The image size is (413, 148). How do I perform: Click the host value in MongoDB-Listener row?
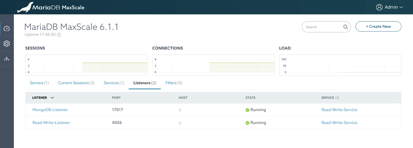[180, 110]
